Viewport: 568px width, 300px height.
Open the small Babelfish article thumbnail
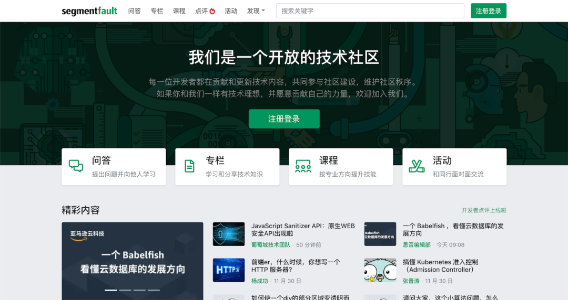click(x=380, y=234)
